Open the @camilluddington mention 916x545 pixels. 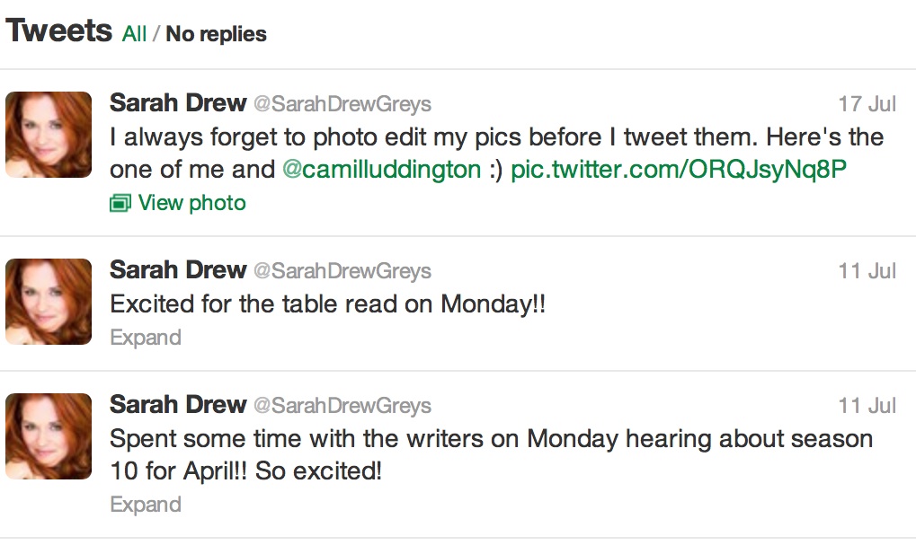[x=382, y=170]
